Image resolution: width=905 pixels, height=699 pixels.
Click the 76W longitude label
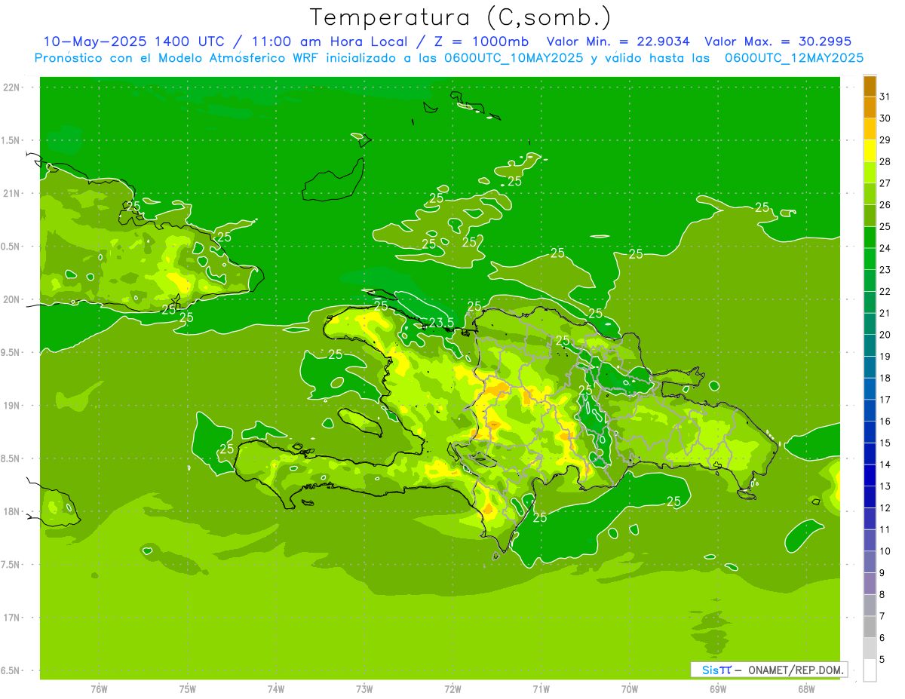pos(99,688)
